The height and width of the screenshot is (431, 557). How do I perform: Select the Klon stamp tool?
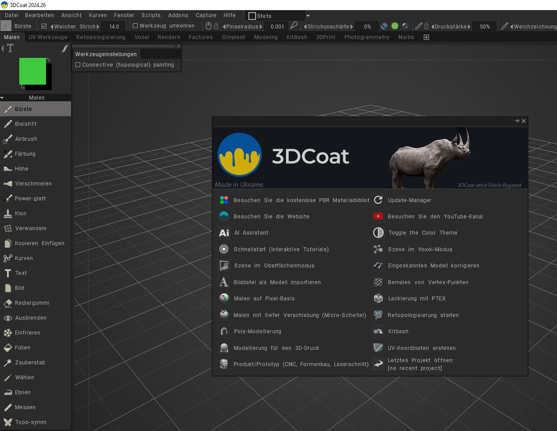point(35,214)
